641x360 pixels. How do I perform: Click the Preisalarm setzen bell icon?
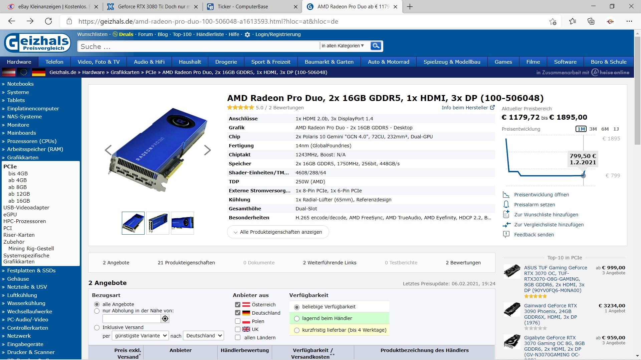point(506,205)
